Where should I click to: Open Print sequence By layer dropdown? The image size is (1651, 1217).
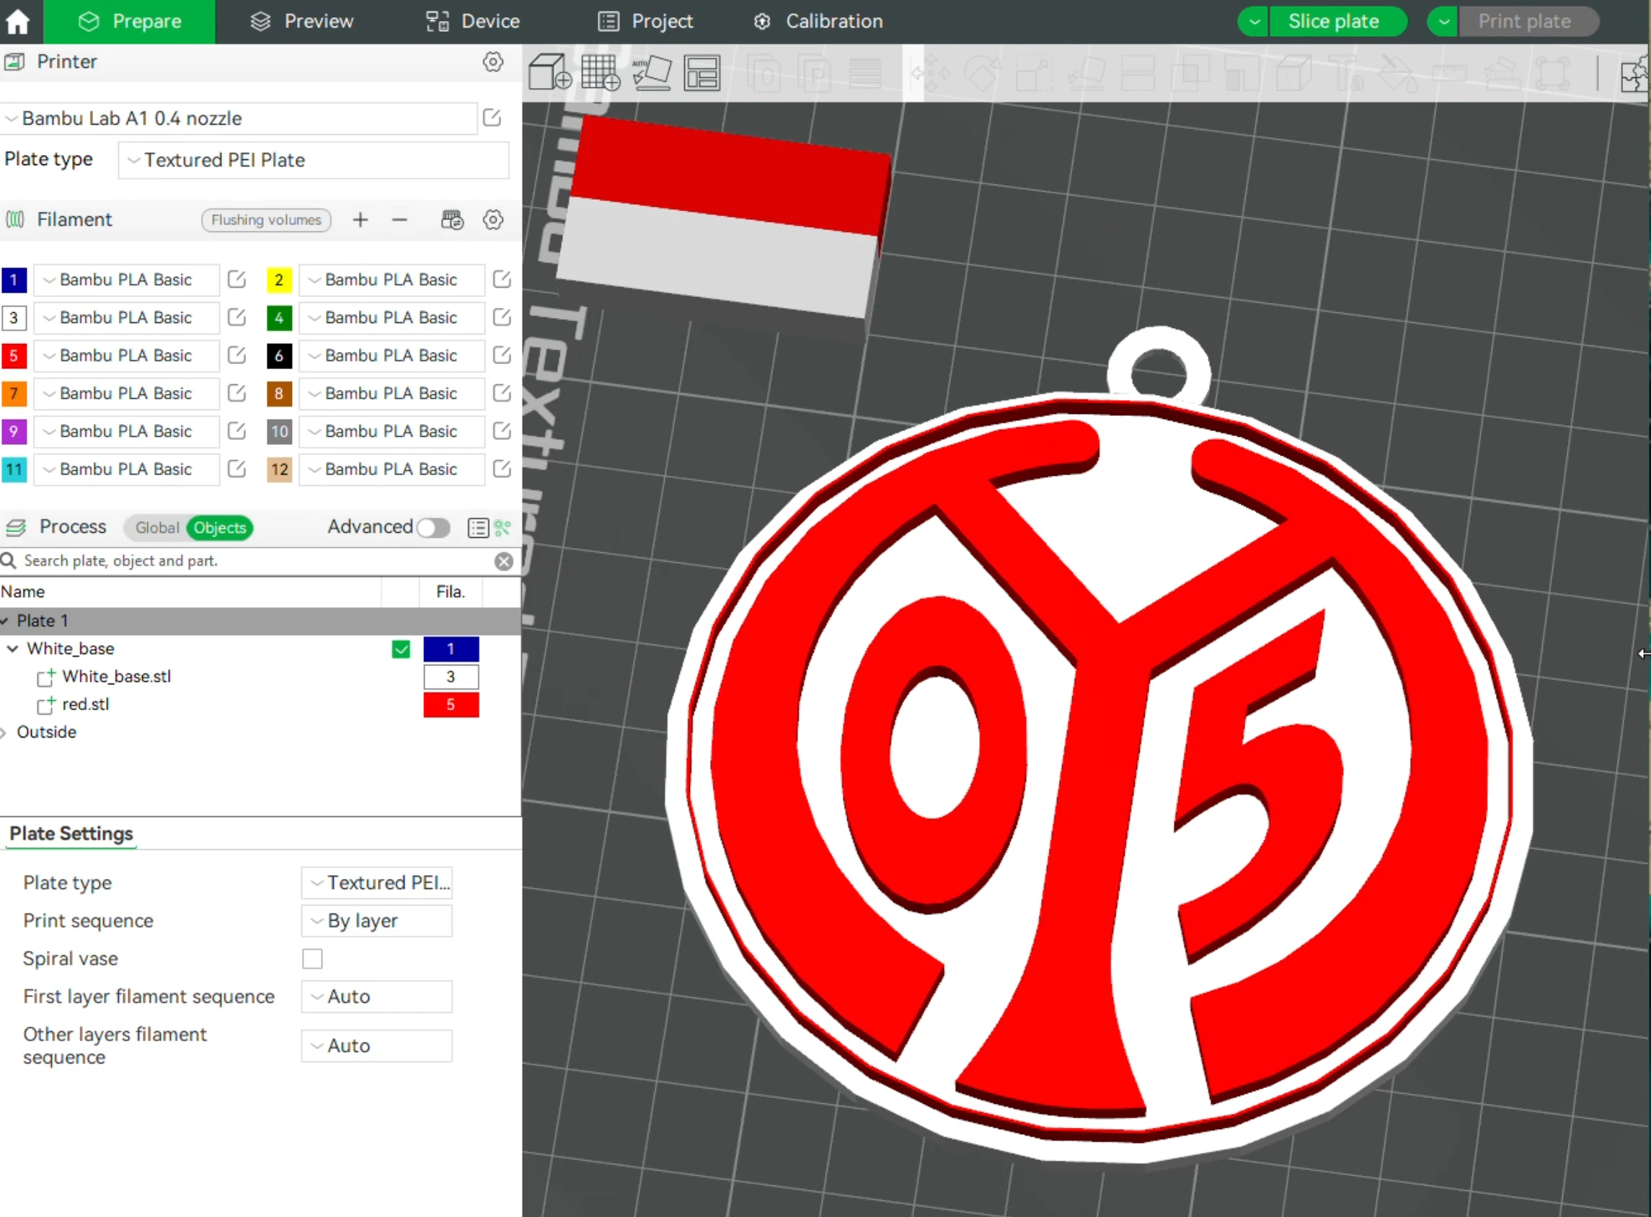376,921
